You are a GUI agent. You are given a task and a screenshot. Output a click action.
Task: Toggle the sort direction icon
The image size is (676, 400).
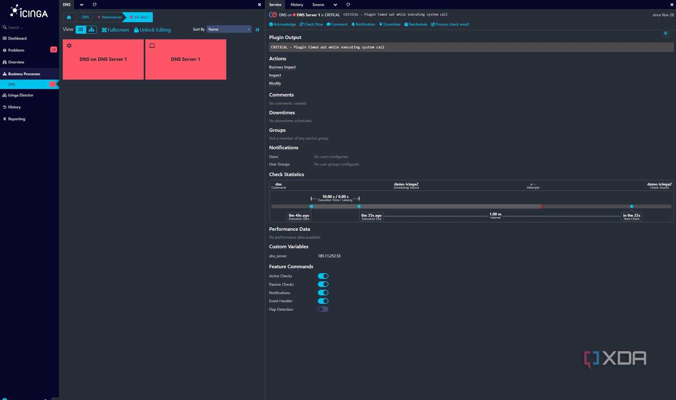258,30
